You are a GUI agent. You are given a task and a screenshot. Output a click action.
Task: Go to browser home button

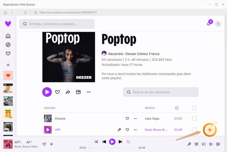click(5, 12)
